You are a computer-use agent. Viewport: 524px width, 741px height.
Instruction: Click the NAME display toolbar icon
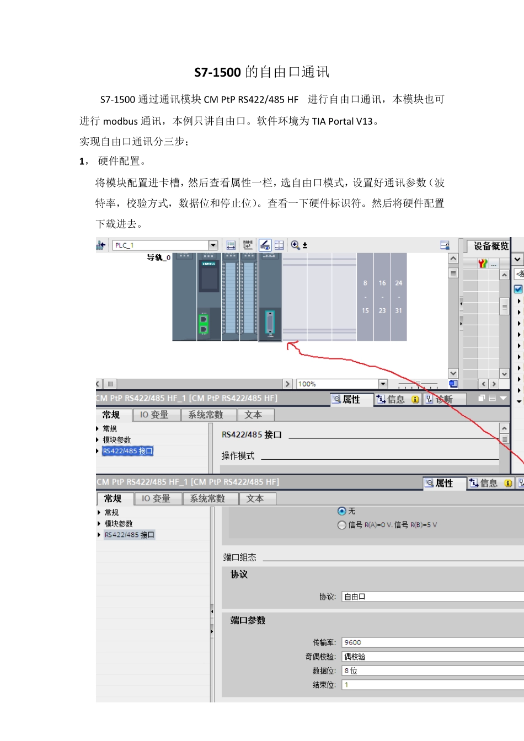[x=248, y=245]
